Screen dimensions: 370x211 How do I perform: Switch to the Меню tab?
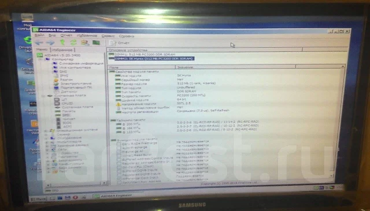[42, 50]
